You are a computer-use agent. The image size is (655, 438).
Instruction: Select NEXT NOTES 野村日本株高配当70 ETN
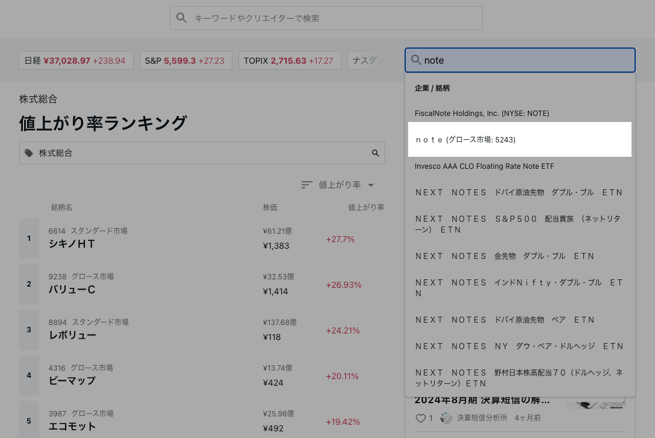pyautogui.click(x=520, y=378)
